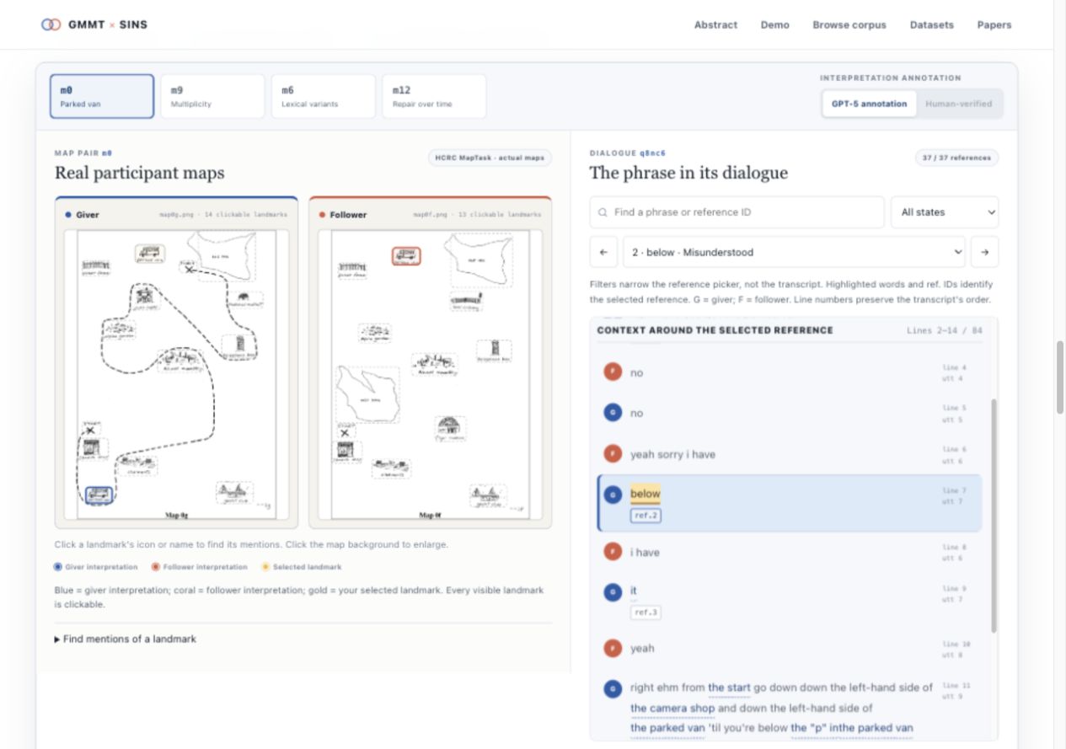This screenshot has width=1066, height=749.
Task: Open Browse corpus in the top navigation
Action: (849, 24)
